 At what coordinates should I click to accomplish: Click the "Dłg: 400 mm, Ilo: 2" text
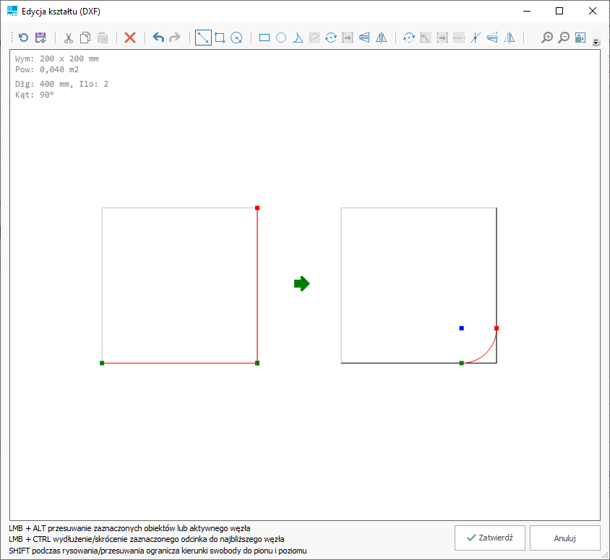(x=61, y=84)
